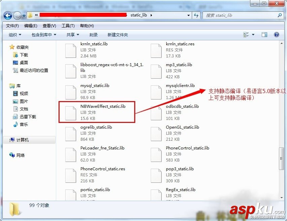
Task: Click the folder icon in address bar
Action: click(30, 15)
